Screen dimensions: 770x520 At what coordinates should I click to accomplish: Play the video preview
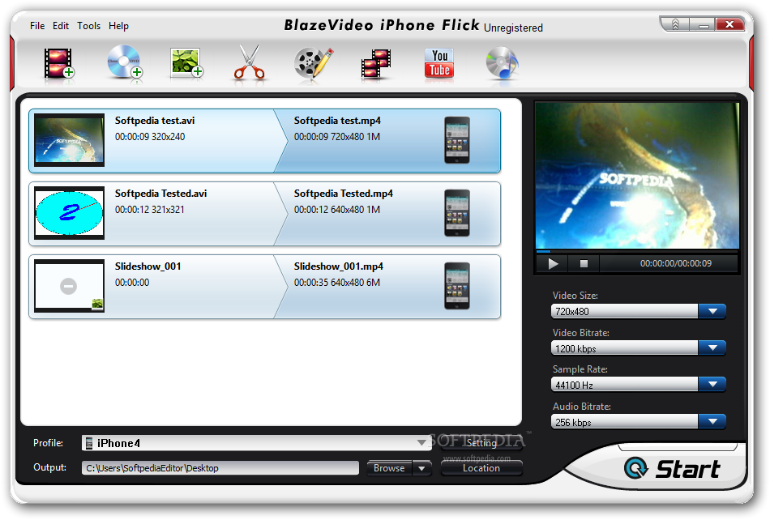(553, 264)
